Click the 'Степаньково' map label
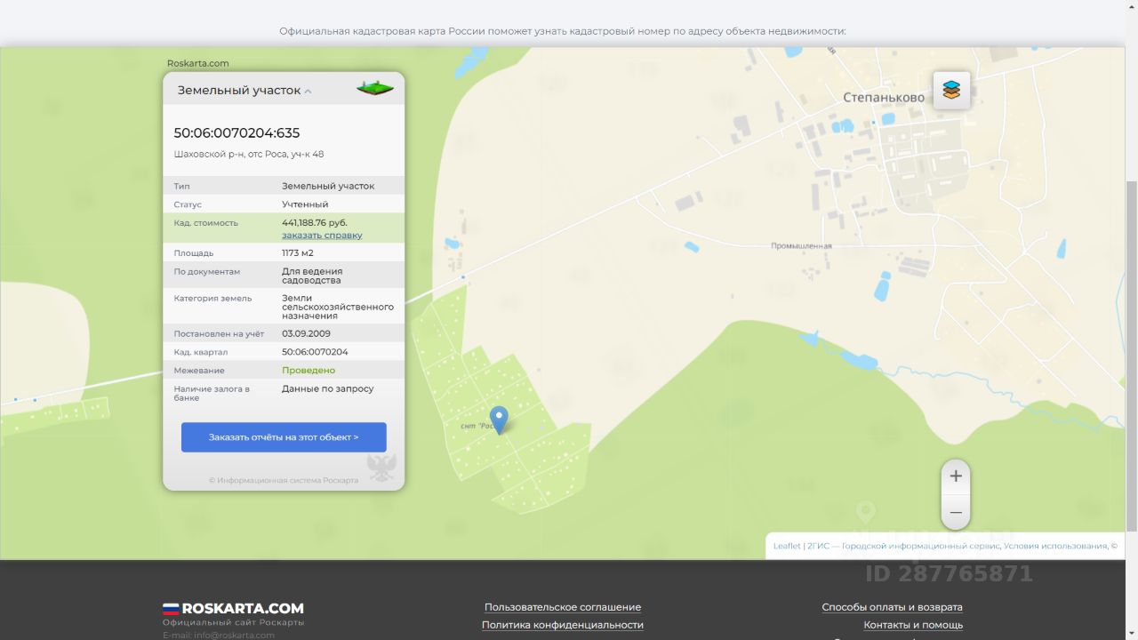 pos(884,98)
